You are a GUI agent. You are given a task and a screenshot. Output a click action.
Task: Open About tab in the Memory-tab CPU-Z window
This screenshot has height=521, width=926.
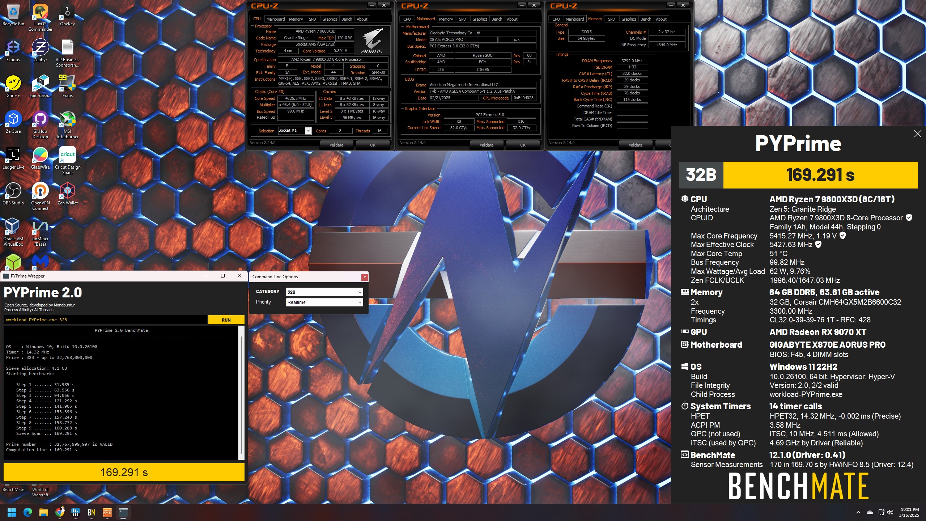[661, 19]
